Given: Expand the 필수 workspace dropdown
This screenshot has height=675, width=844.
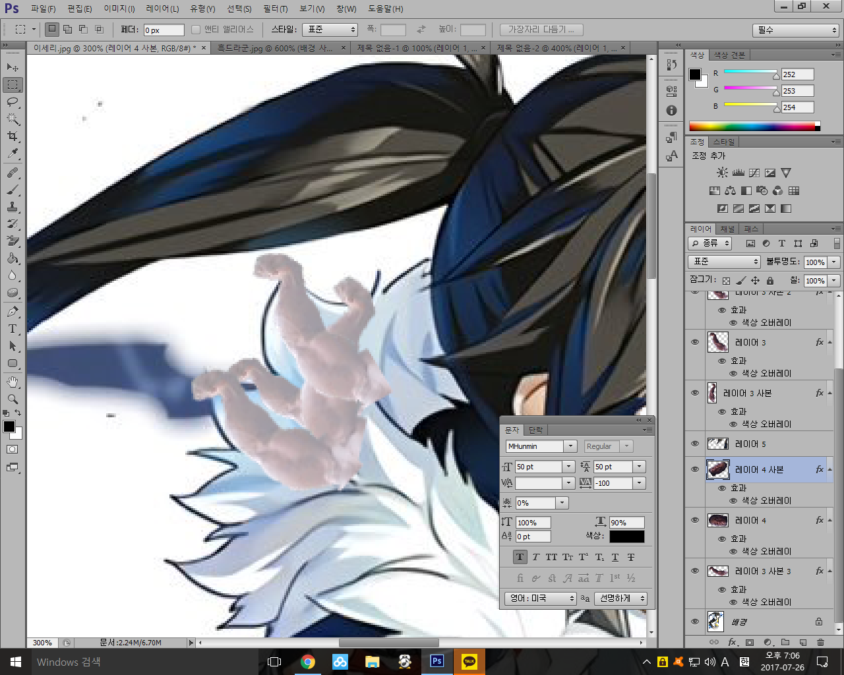Looking at the screenshot, I should point(795,30).
